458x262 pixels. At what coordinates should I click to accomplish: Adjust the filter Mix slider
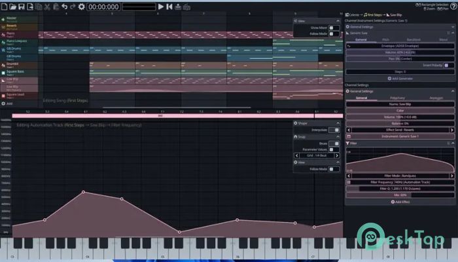(400, 195)
